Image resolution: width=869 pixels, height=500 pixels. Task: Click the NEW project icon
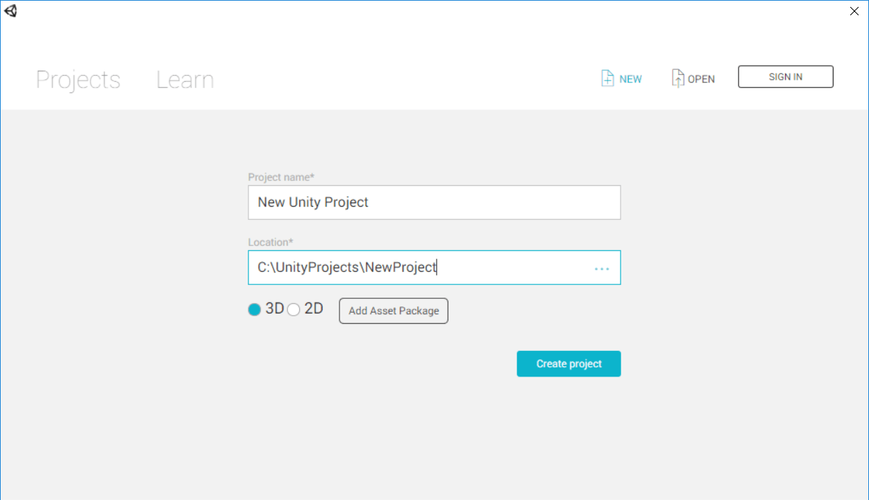pos(620,78)
